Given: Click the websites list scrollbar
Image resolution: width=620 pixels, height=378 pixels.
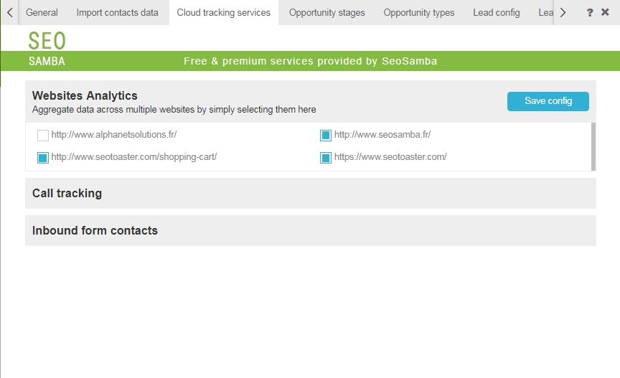Looking at the screenshot, I should click(x=593, y=147).
